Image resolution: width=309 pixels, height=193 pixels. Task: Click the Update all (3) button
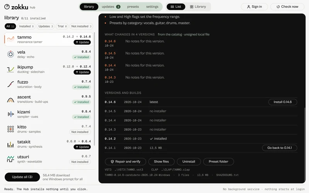[x=22, y=177]
